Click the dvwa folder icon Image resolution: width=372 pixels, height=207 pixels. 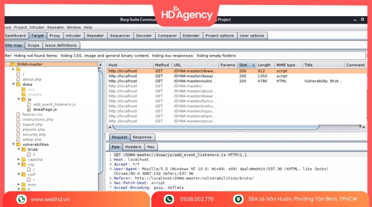coord(18,84)
